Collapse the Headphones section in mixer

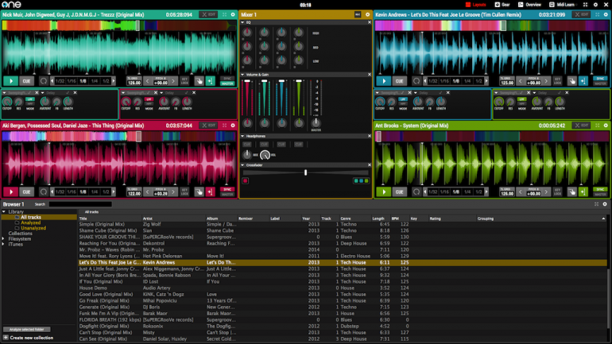click(242, 136)
